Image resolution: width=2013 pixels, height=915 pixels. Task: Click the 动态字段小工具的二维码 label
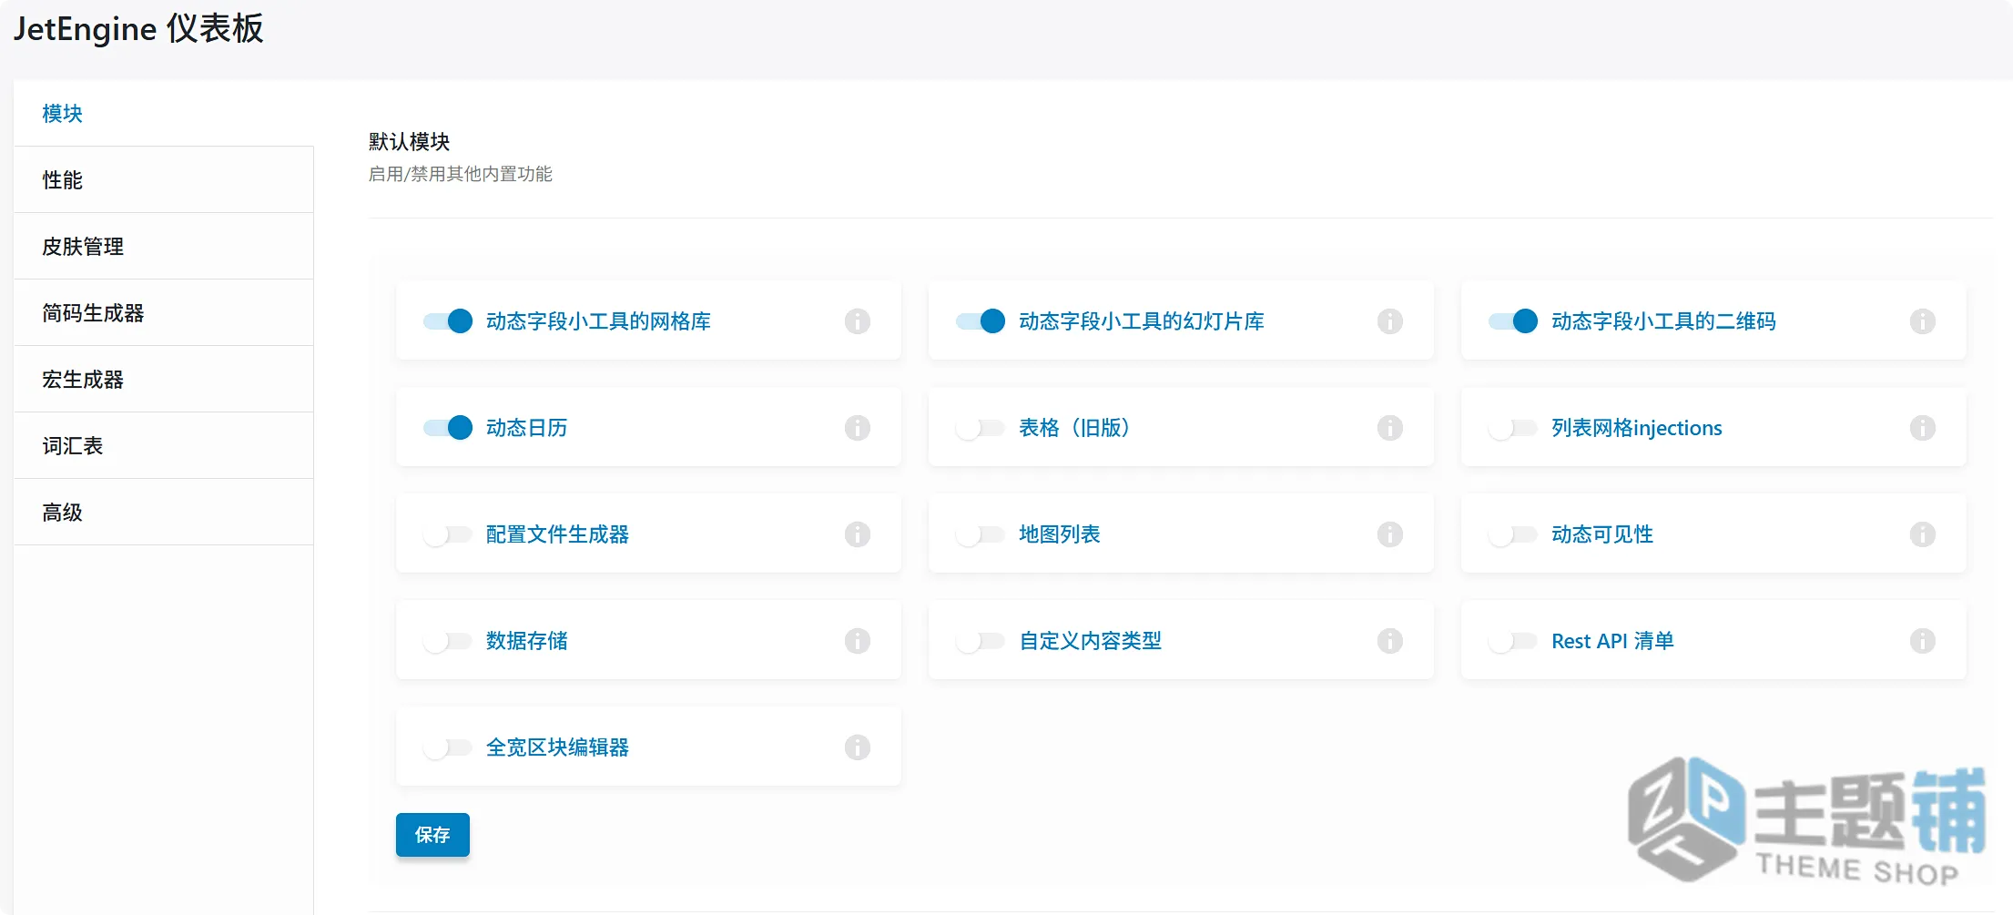(x=1663, y=321)
